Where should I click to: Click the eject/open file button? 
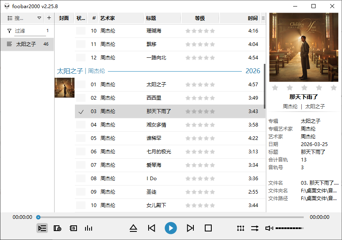[133, 228]
